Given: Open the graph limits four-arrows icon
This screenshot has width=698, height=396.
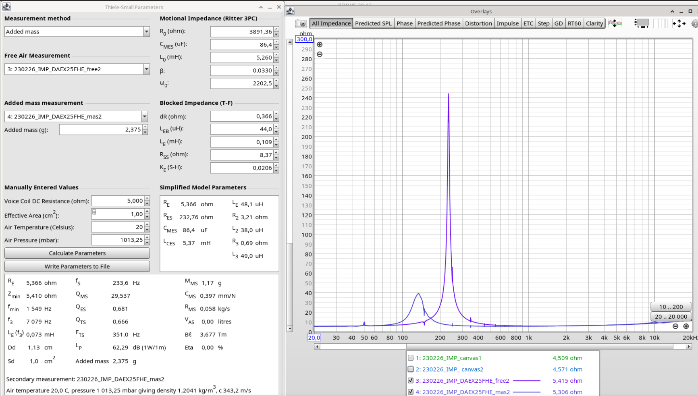Looking at the screenshot, I should point(679,23).
